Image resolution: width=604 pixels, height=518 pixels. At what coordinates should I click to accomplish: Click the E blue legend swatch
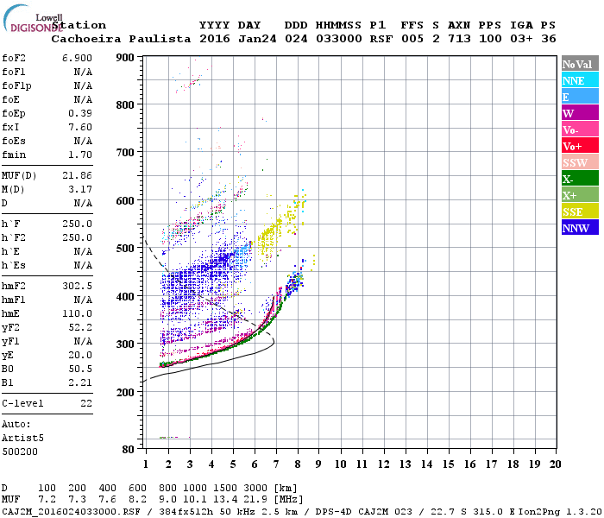coord(580,97)
